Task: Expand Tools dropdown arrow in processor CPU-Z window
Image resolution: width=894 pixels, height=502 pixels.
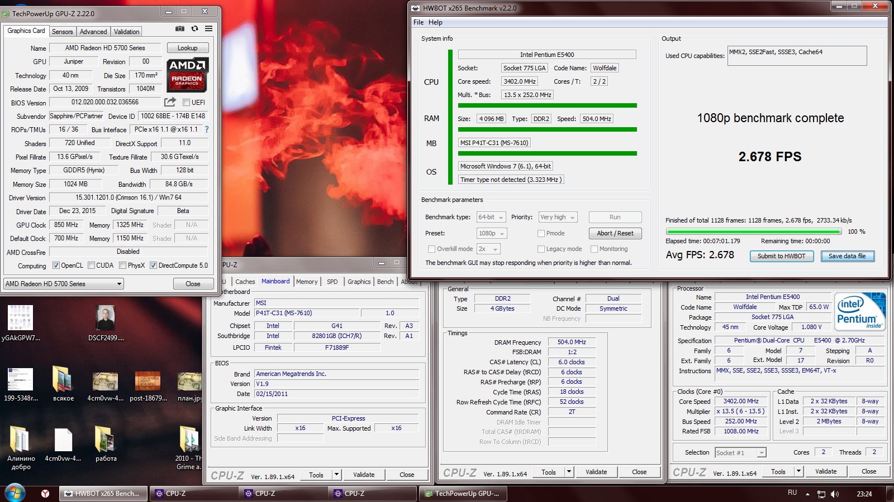Action: click(798, 471)
